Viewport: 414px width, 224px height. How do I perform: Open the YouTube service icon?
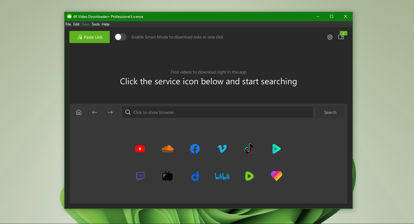point(140,149)
